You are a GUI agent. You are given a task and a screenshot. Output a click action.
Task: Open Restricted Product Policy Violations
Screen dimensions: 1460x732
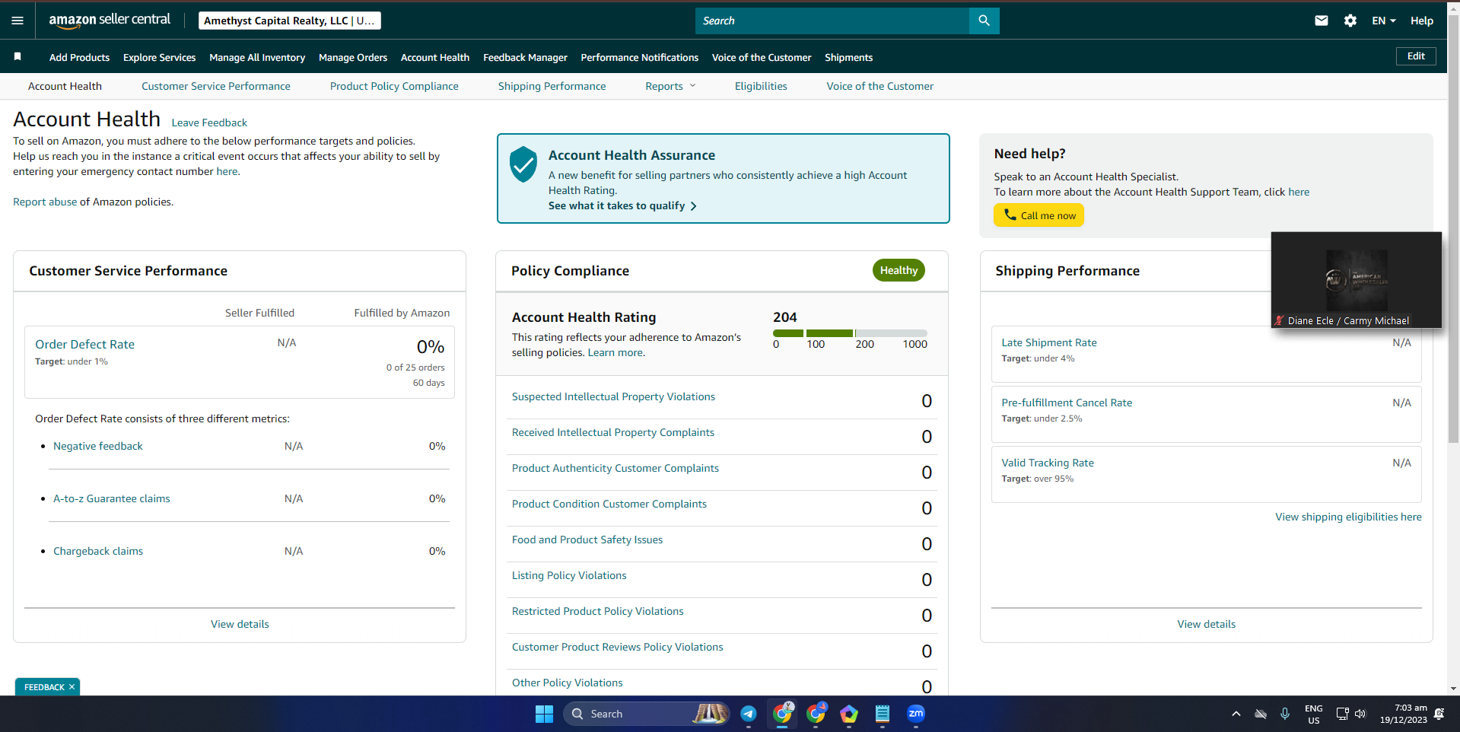coord(598,611)
